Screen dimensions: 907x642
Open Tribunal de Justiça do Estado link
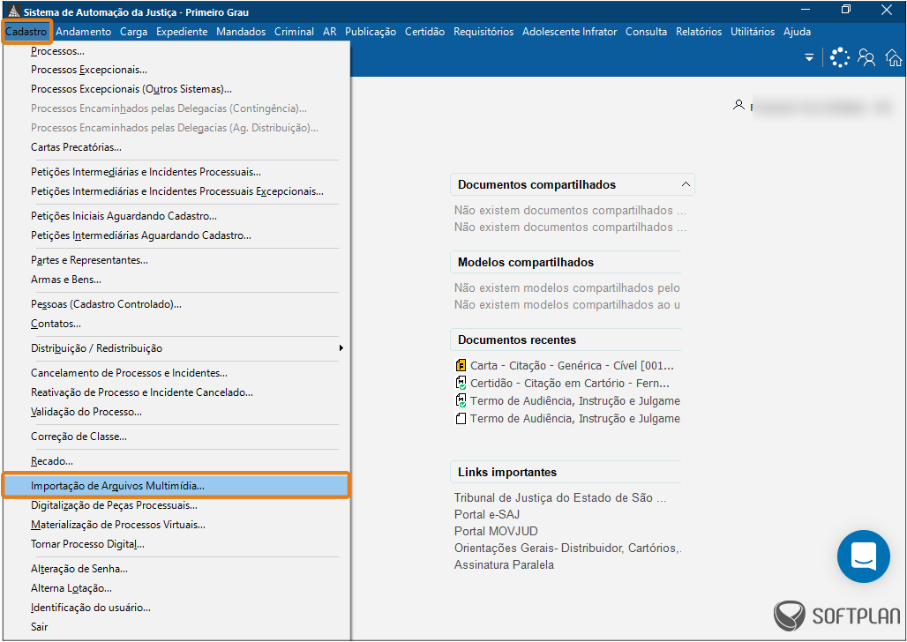[560, 498]
